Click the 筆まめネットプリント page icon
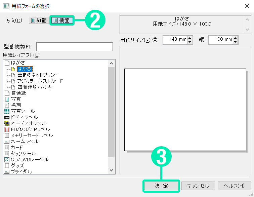Screen dimensions: 254x197 (x=13, y=75)
